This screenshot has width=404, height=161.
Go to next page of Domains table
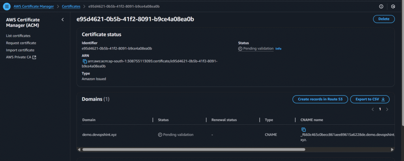click(387, 109)
